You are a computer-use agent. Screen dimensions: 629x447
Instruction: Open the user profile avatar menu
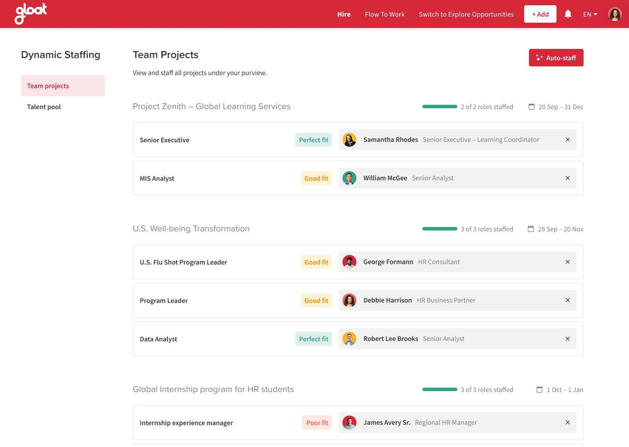click(x=615, y=14)
